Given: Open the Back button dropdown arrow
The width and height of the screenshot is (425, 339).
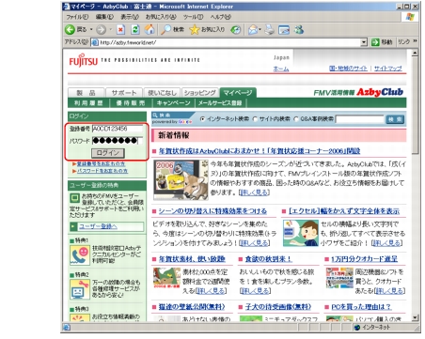Looking at the screenshot, I should [91, 30].
